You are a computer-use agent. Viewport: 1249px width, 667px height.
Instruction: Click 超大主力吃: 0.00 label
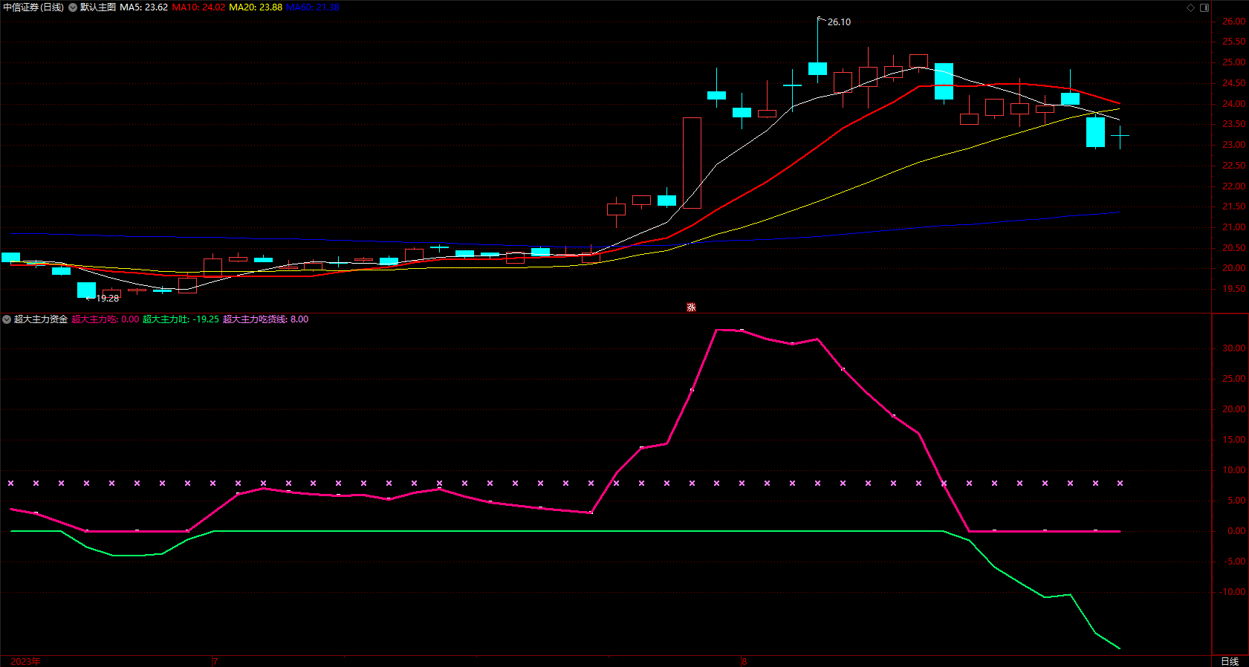[x=106, y=319]
